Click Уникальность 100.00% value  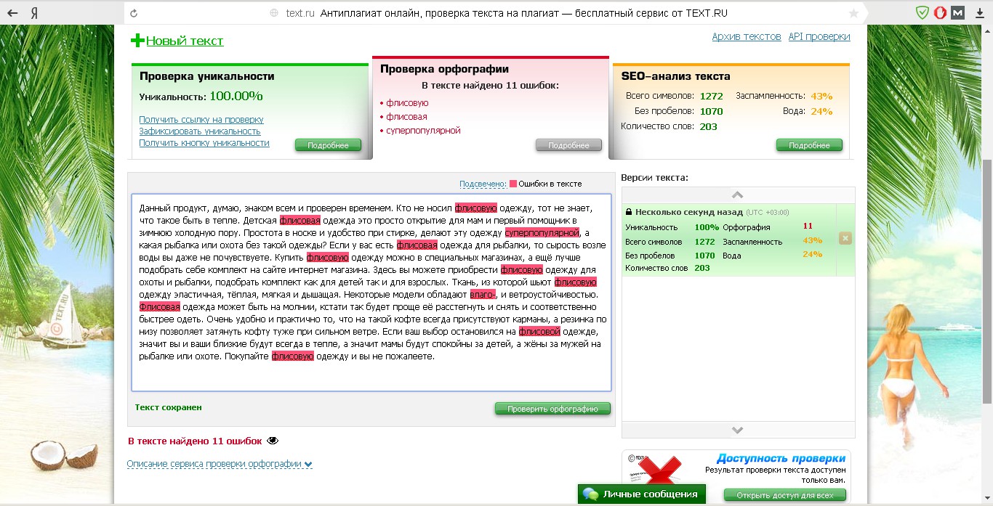pos(236,96)
